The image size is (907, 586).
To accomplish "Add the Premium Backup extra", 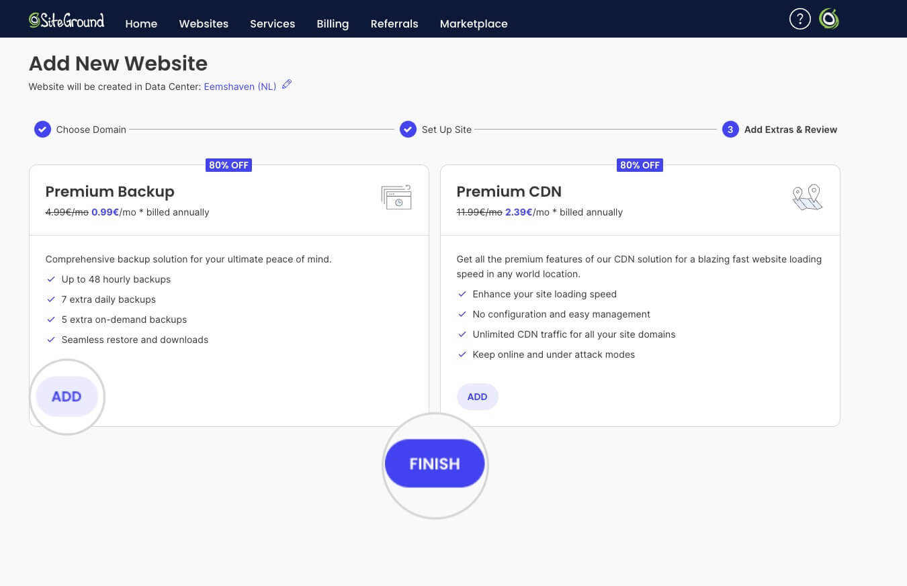I will [67, 397].
